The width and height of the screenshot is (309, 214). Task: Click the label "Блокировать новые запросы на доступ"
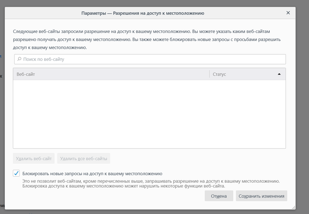93,173
